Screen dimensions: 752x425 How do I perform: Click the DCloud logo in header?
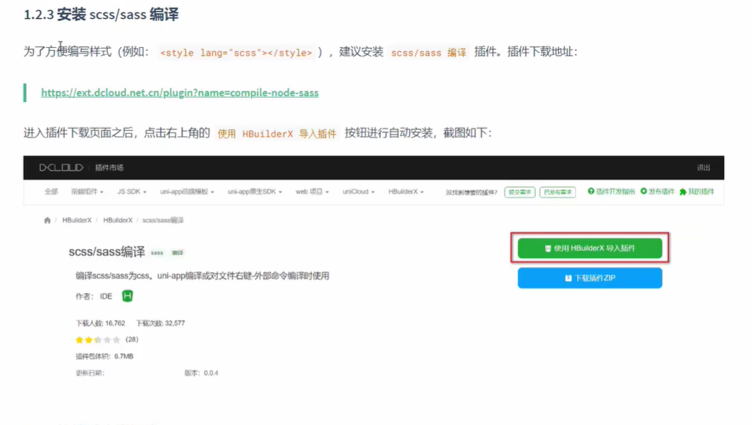point(61,168)
